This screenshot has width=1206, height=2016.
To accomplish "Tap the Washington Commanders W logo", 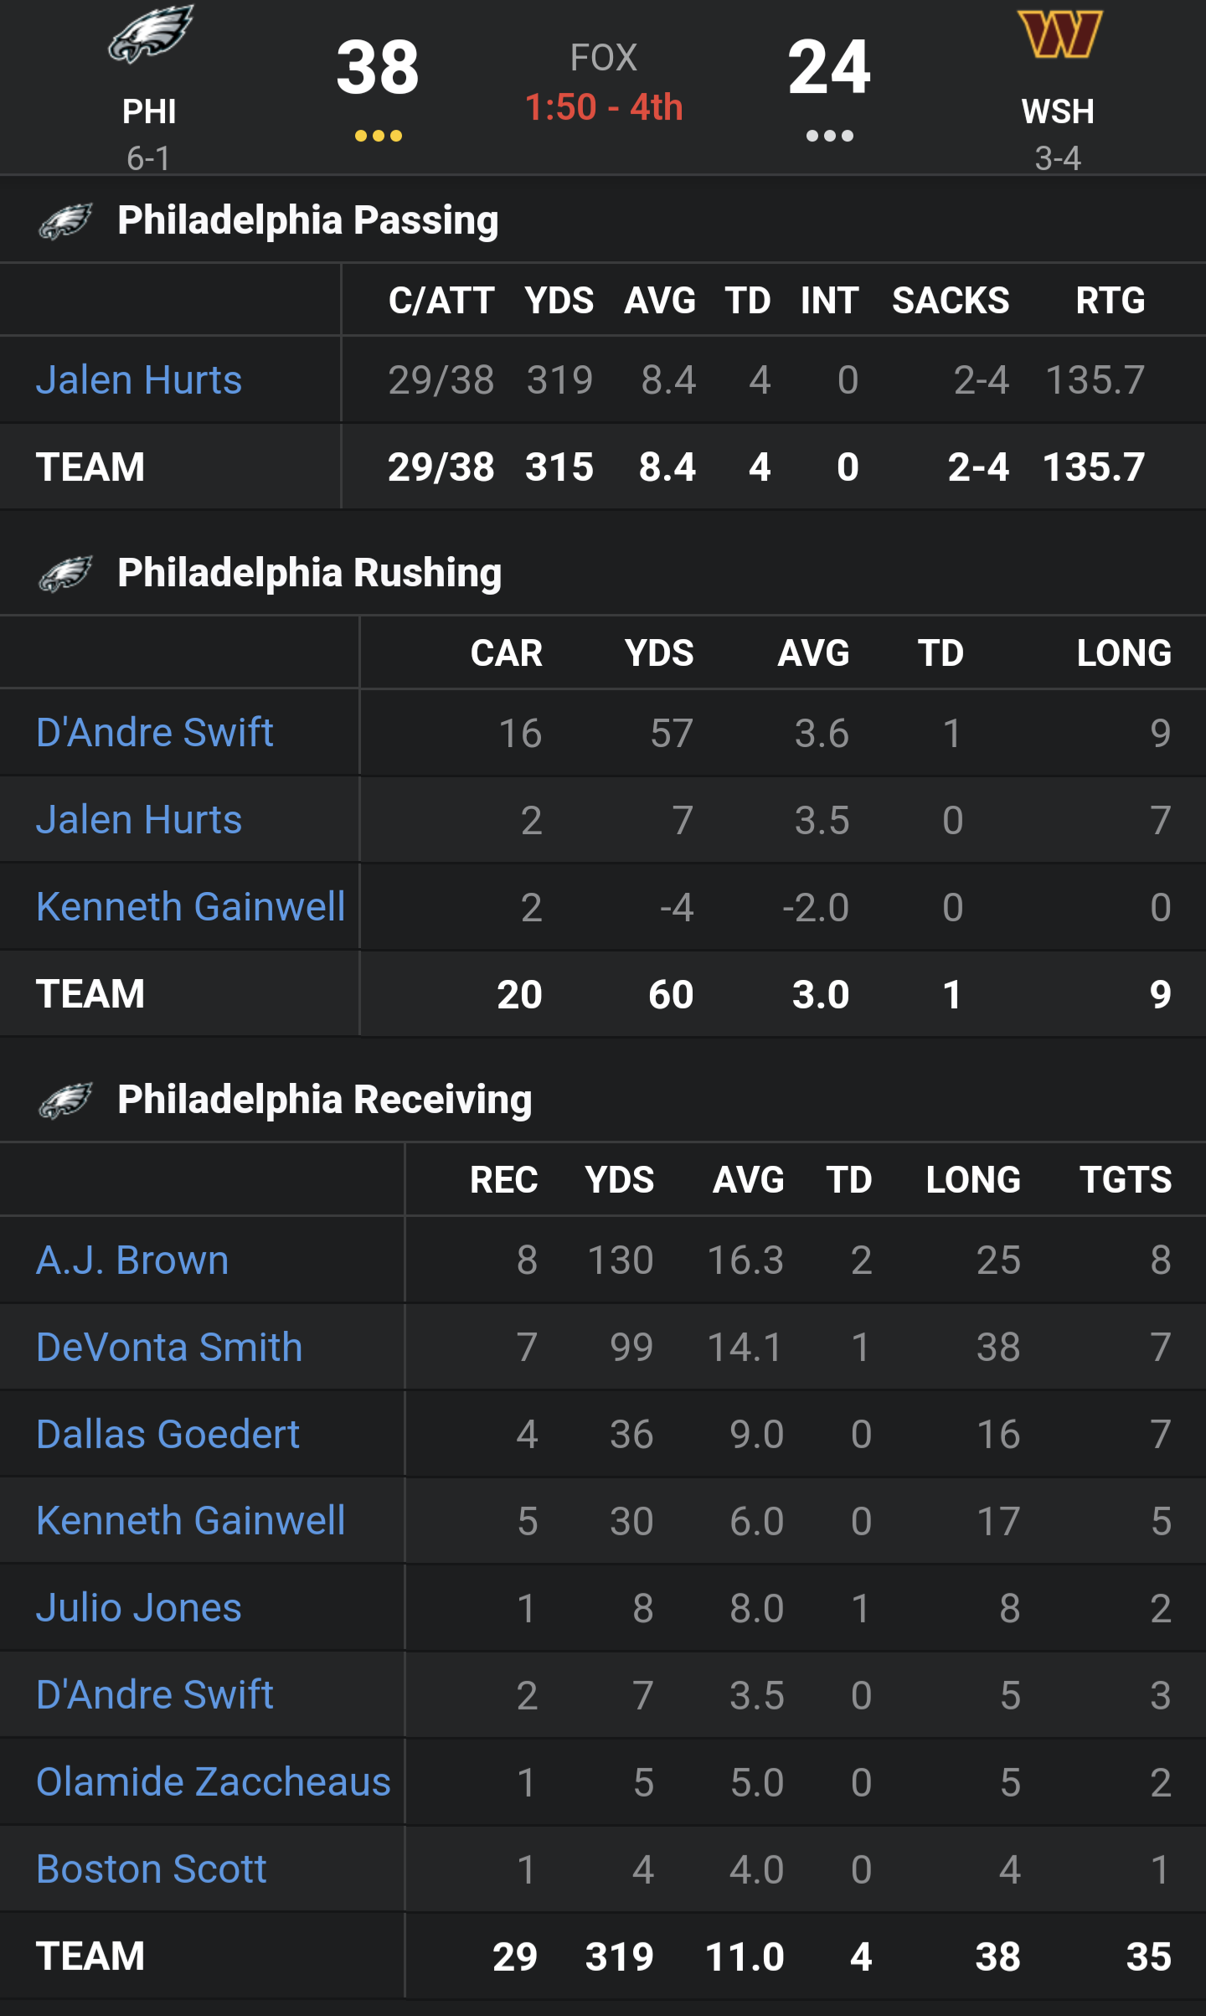I will [1059, 34].
